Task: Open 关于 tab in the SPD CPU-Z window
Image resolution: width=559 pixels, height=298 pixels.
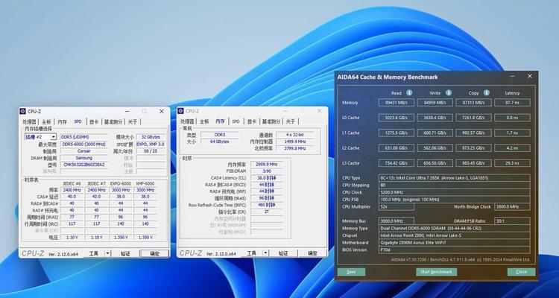Action: tap(132, 122)
